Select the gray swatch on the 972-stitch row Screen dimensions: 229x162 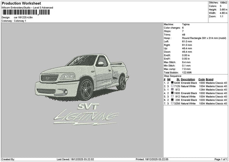point(173,89)
